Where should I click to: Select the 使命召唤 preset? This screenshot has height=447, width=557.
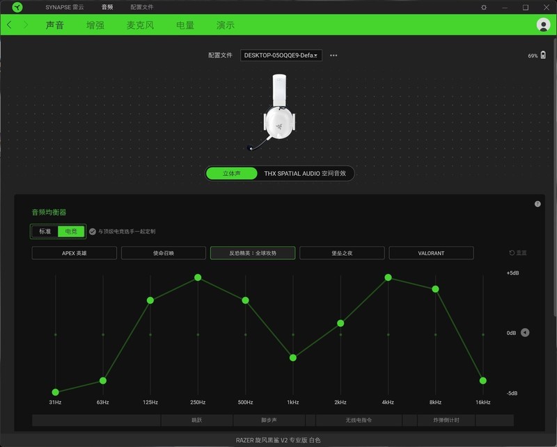tap(163, 253)
